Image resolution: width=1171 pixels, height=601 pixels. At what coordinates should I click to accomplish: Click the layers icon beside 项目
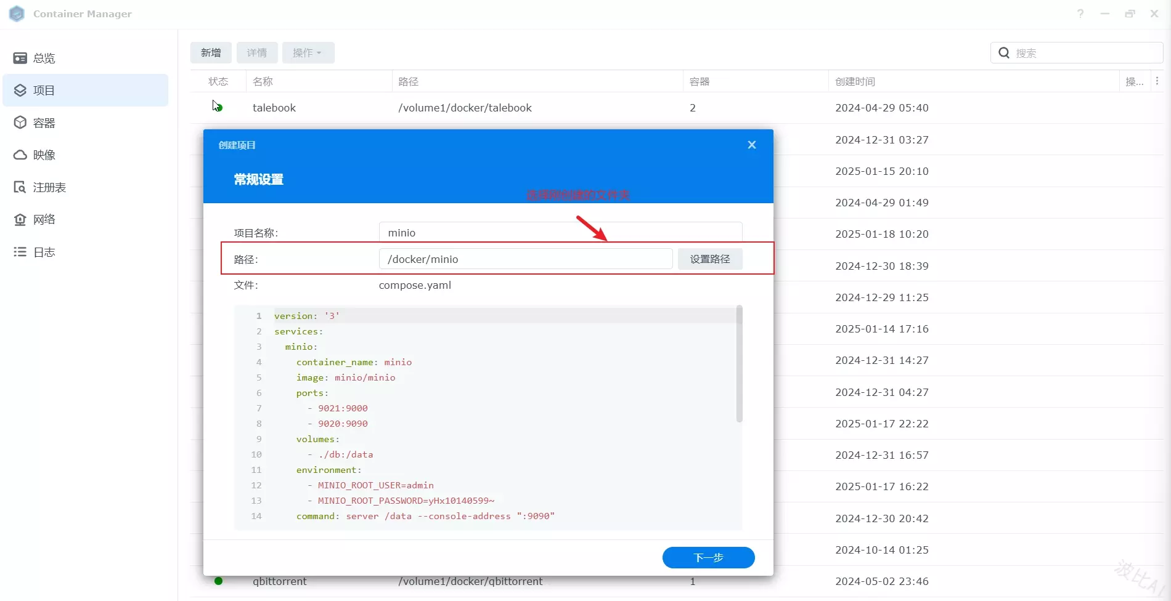click(20, 90)
